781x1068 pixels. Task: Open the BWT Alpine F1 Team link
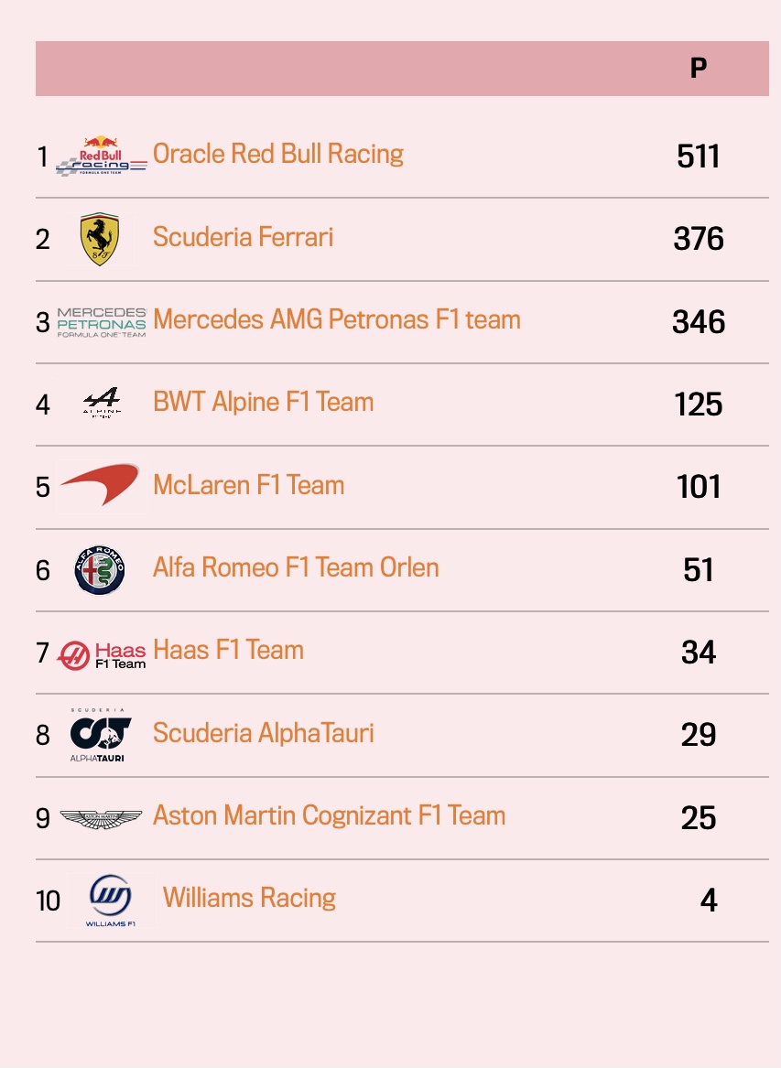263,402
